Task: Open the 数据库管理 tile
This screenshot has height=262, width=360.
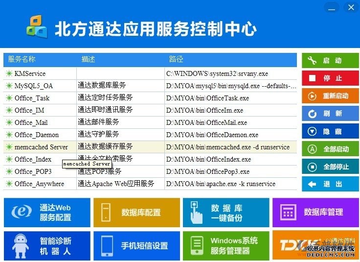Action: [x=315, y=213]
